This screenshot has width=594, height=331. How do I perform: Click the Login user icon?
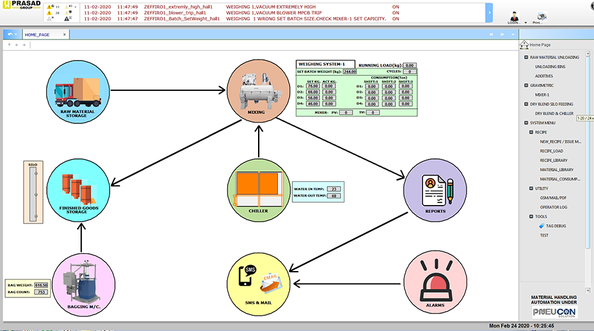(x=513, y=15)
